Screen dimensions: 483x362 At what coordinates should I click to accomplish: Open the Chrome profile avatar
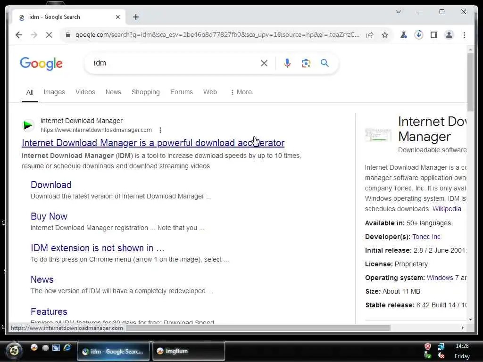(x=449, y=35)
